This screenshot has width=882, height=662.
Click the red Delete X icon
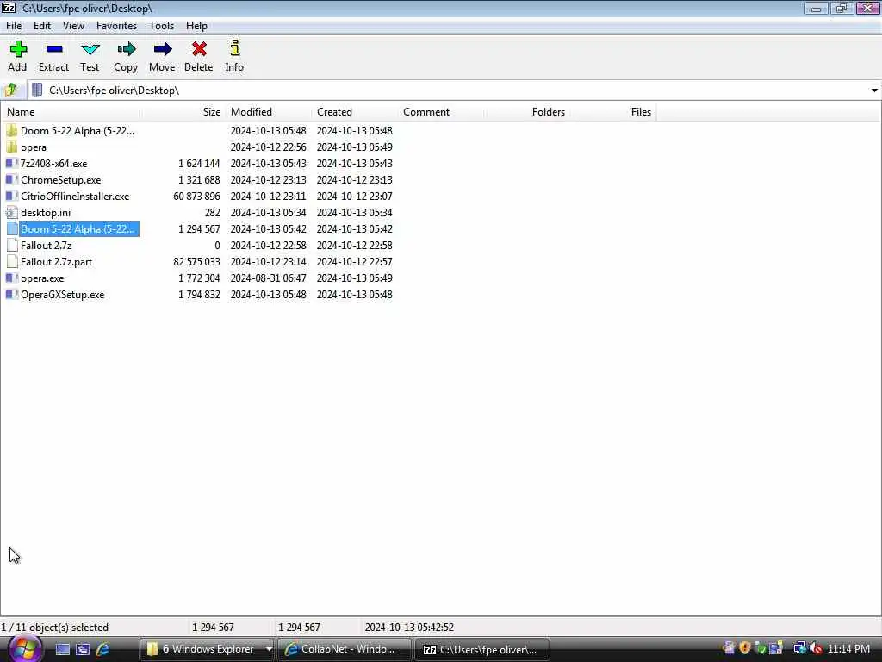point(199,49)
